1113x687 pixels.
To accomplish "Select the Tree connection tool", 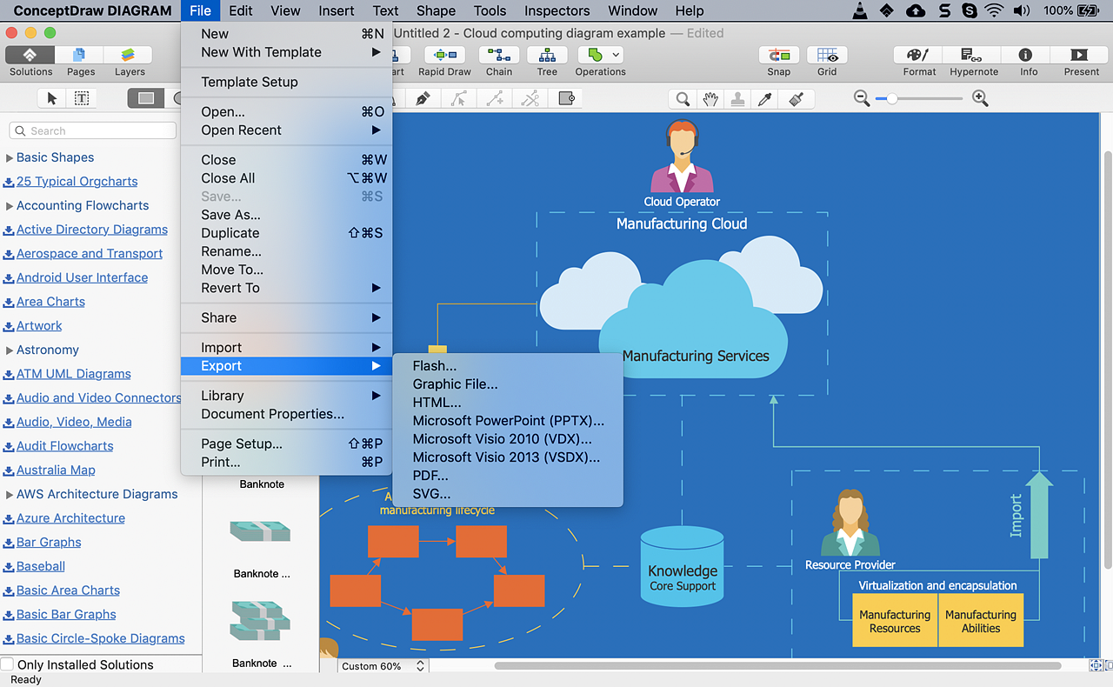I will coord(547,56).
